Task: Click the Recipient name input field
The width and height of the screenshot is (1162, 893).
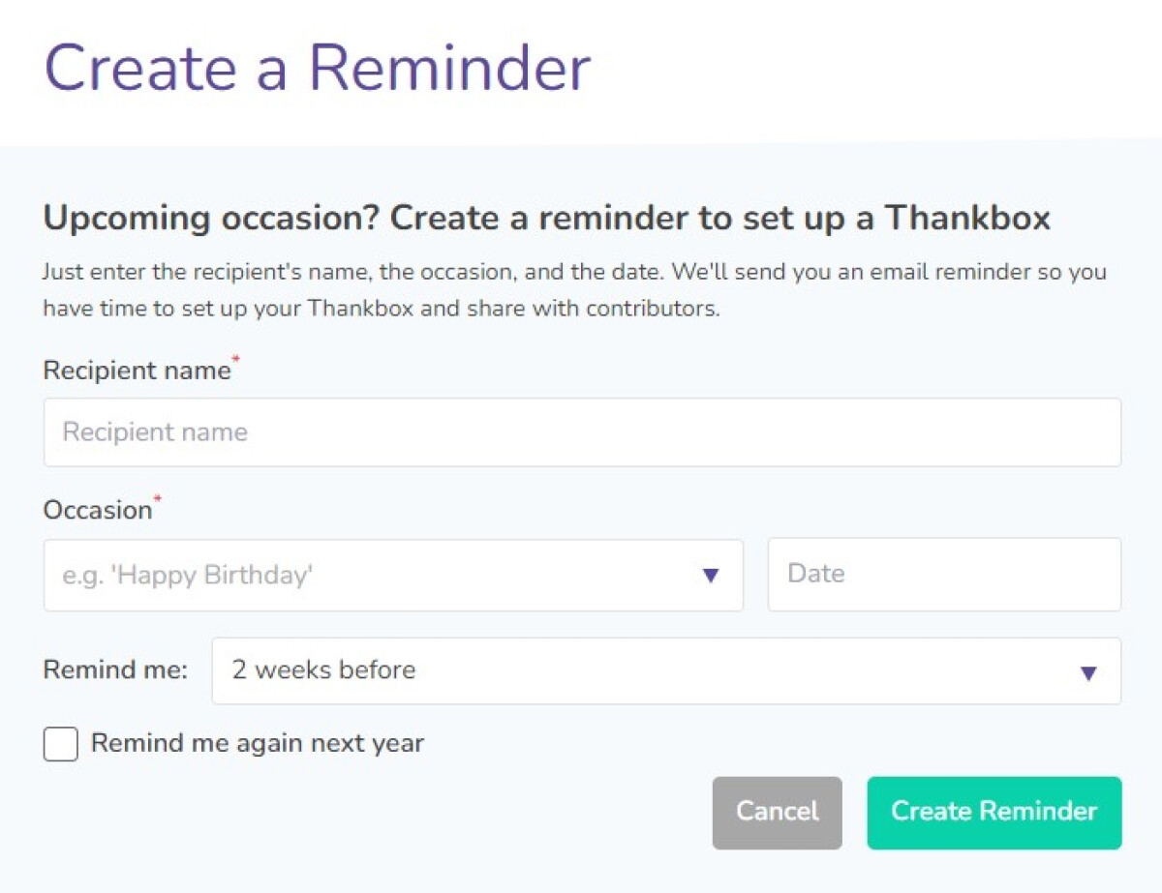Action: pyautogui.click(x=581, y=432)
